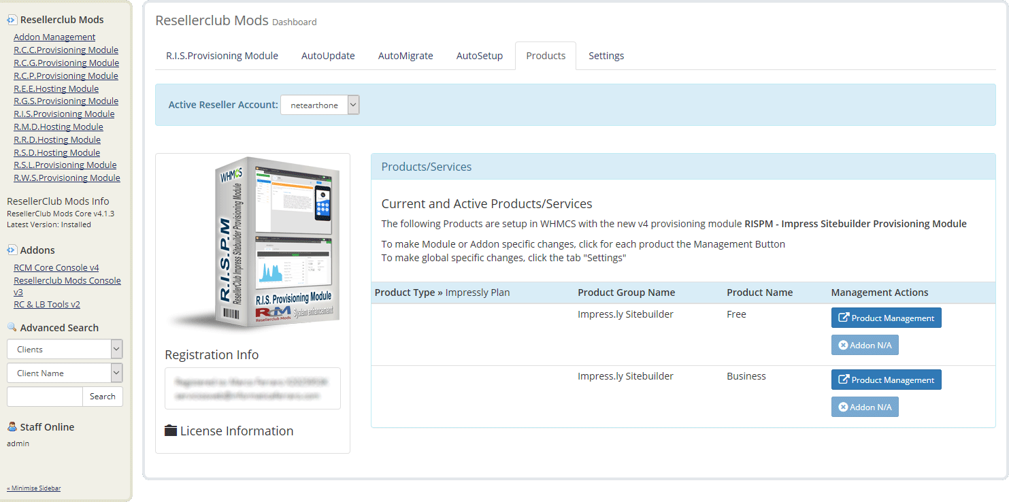Switch to the AutoMigrate tab
Screen dimensions: 1009x502
point(406,56)
